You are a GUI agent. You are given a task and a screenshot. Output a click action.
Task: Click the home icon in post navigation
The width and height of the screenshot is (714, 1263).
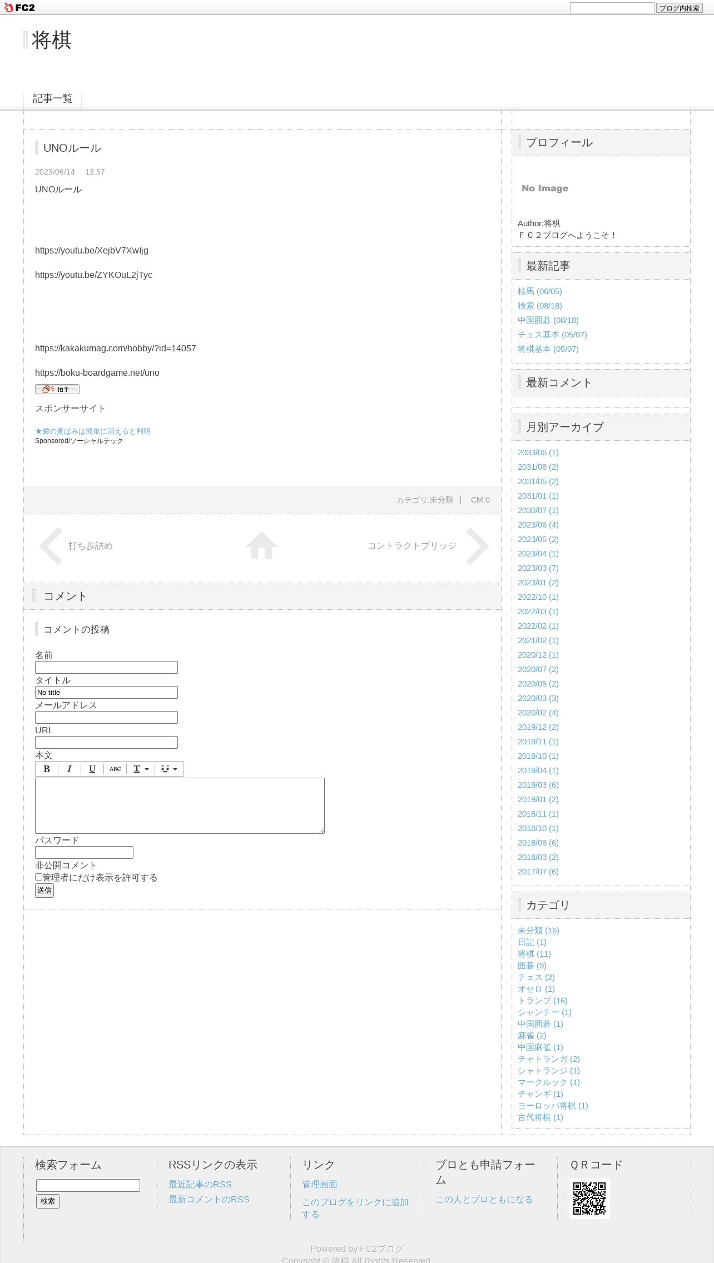(261, 545)
